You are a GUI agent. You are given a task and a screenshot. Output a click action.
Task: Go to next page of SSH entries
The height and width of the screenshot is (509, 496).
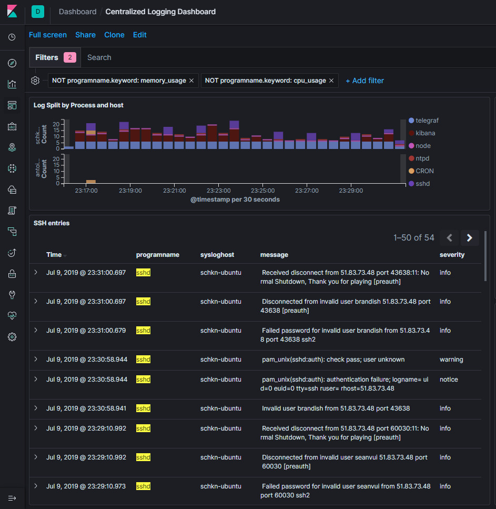point(469,237)
